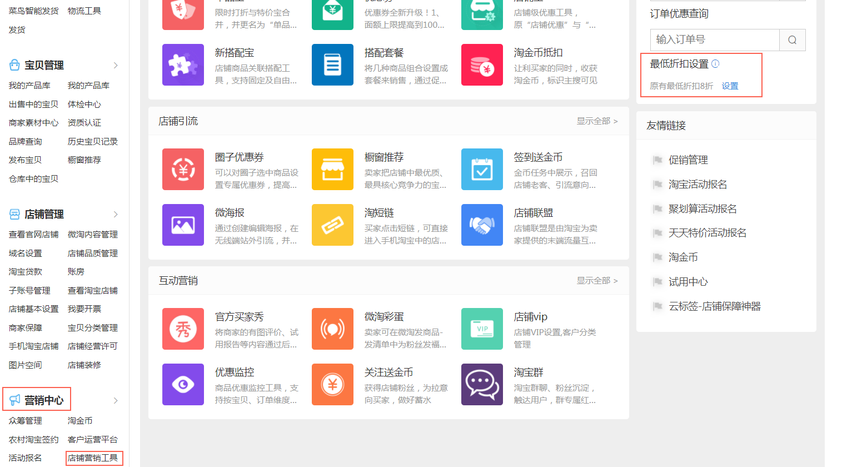Screen dimensions: 842x467
Task: Open the 新搭配宝 purple puzzle icon
Action: tap(183, 65)
